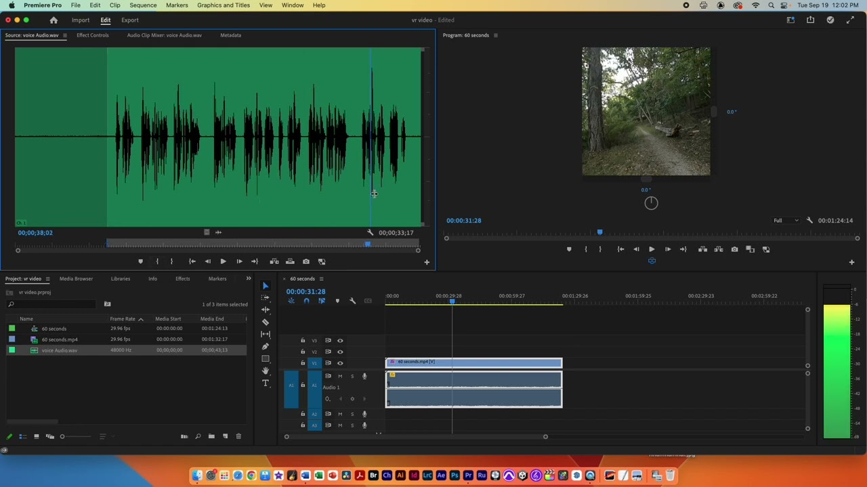
Task: Mute audio track A1
Action: click(340, 376)
